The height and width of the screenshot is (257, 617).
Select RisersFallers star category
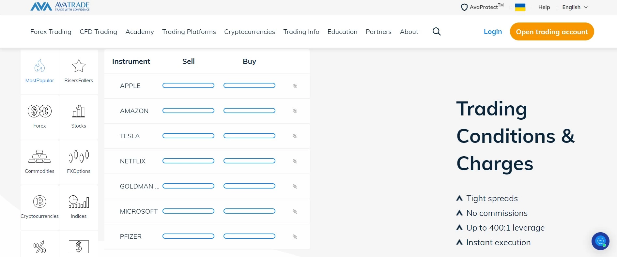[79, 72]
